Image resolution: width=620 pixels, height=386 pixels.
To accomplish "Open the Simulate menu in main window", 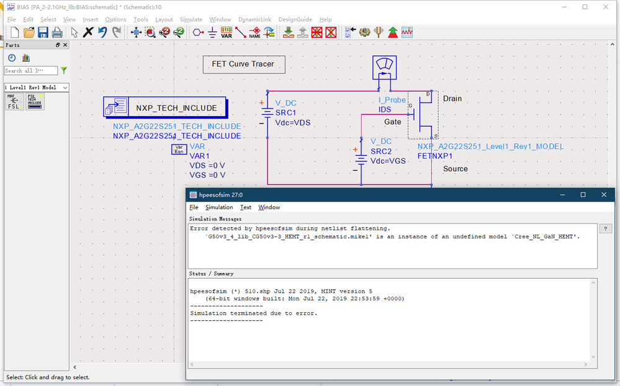I will [x=191, y=20].
